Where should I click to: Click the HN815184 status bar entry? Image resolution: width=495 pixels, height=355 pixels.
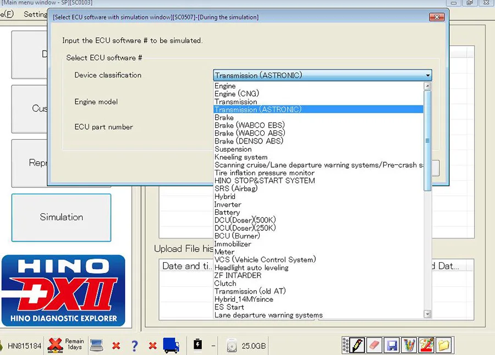24,346
